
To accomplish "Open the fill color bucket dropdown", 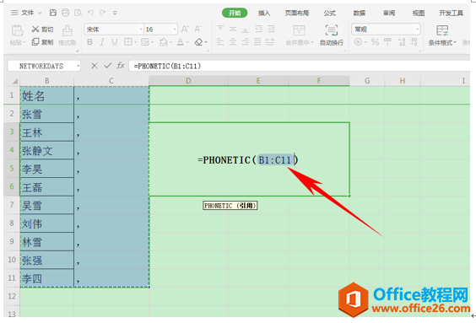I will 165,42.
